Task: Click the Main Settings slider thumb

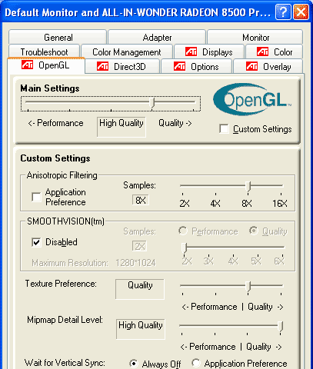Action: (x=152, y=103)
